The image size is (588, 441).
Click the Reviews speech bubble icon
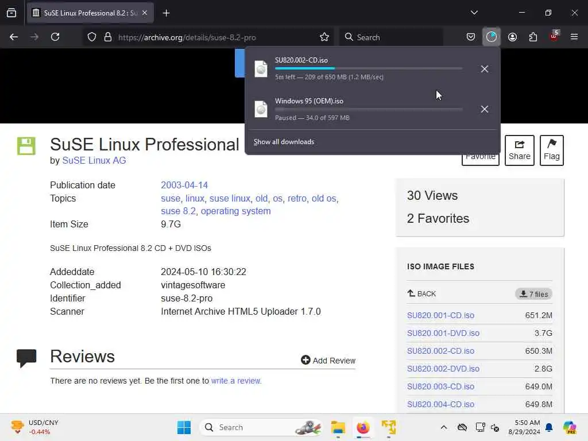pyautogui.click(x=26, y=358)
